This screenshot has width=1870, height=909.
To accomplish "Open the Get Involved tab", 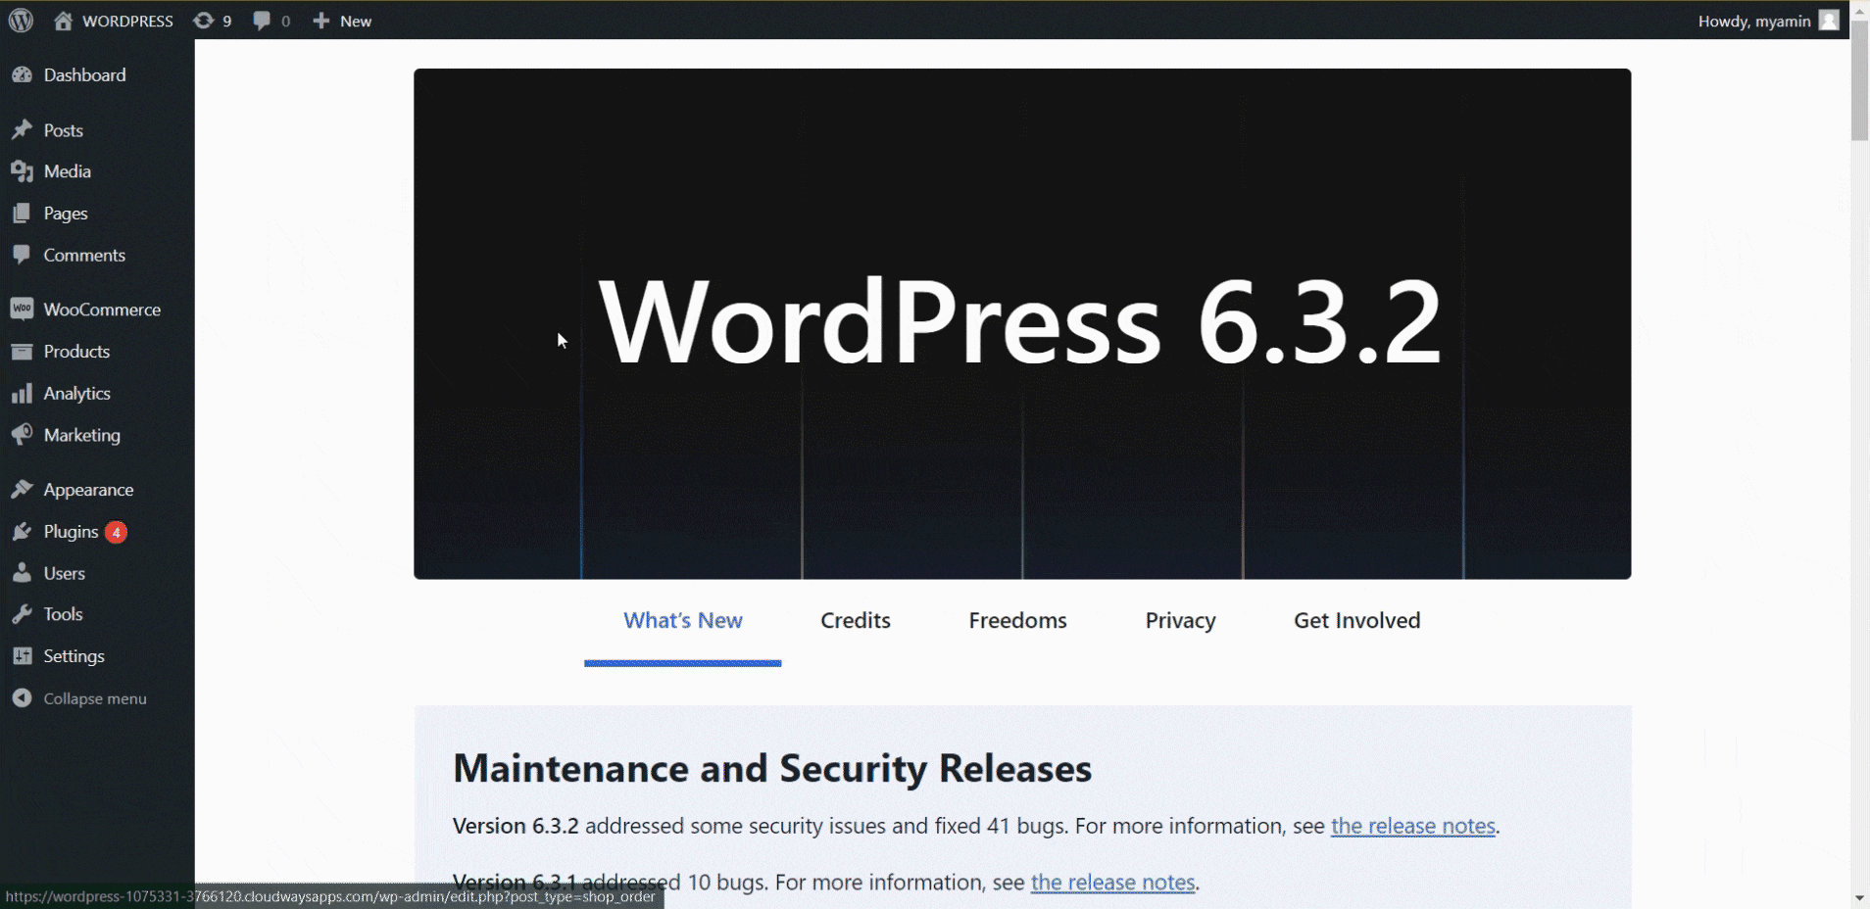I will tap(1356, 621).
